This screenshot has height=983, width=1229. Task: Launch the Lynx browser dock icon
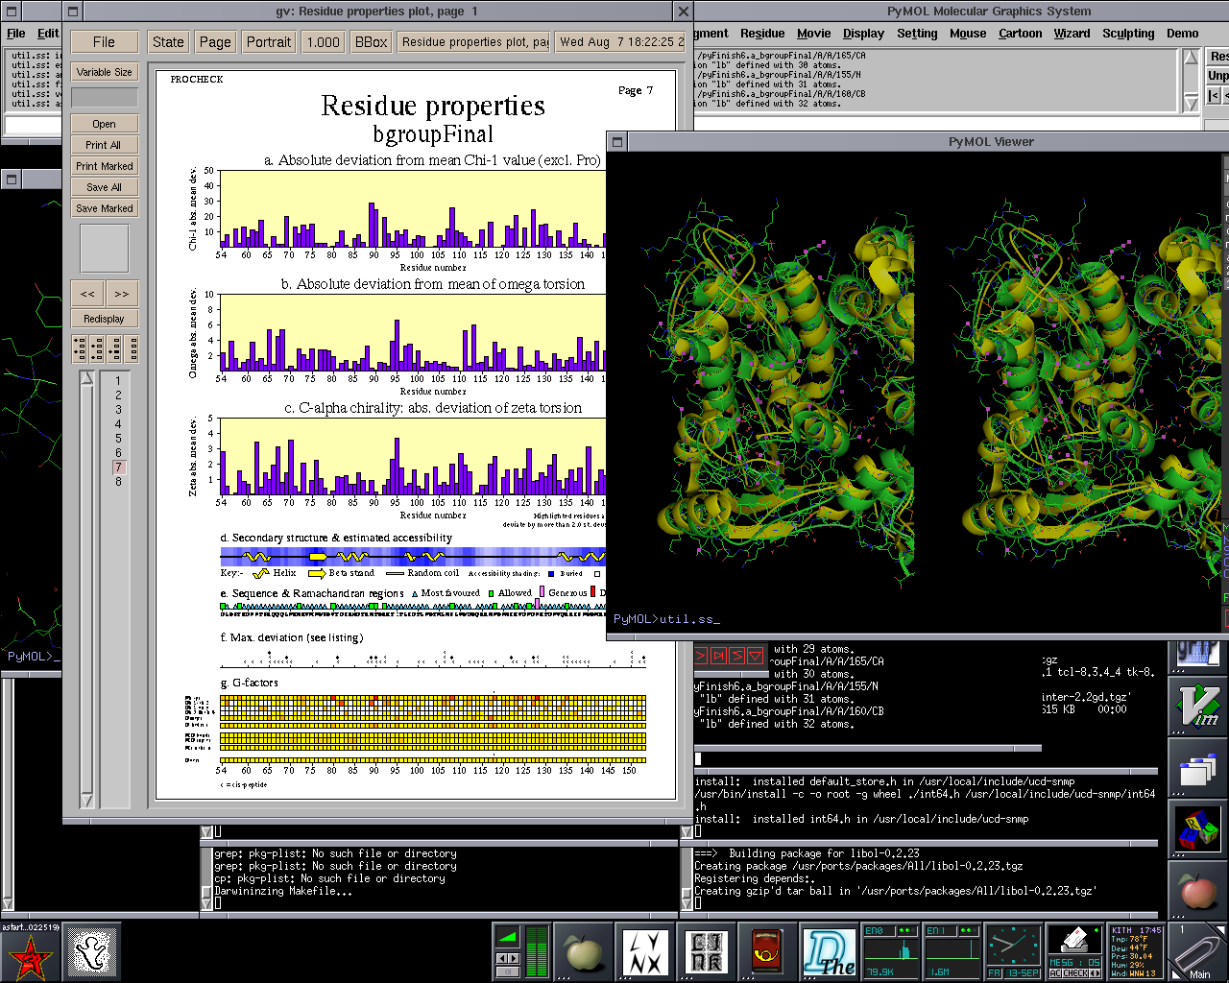pos(645,952)
